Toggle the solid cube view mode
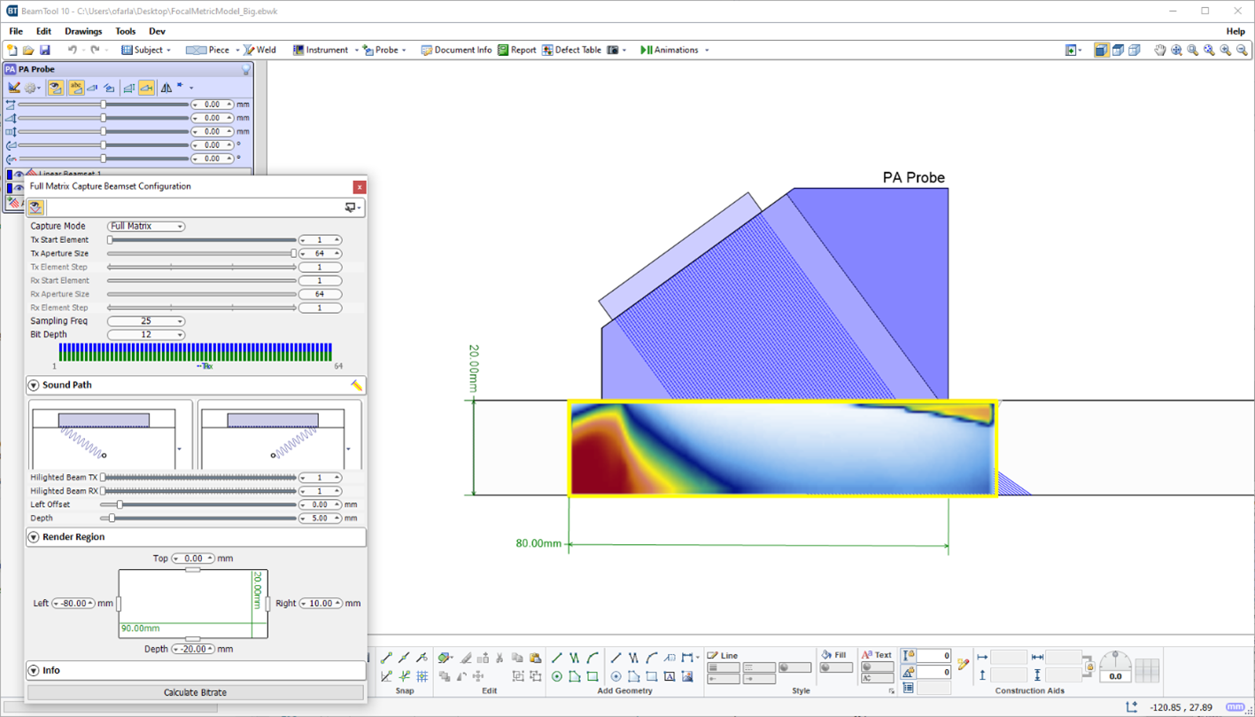The height and width of the screenshot is (717, 1255). [x=1101, y=51]
